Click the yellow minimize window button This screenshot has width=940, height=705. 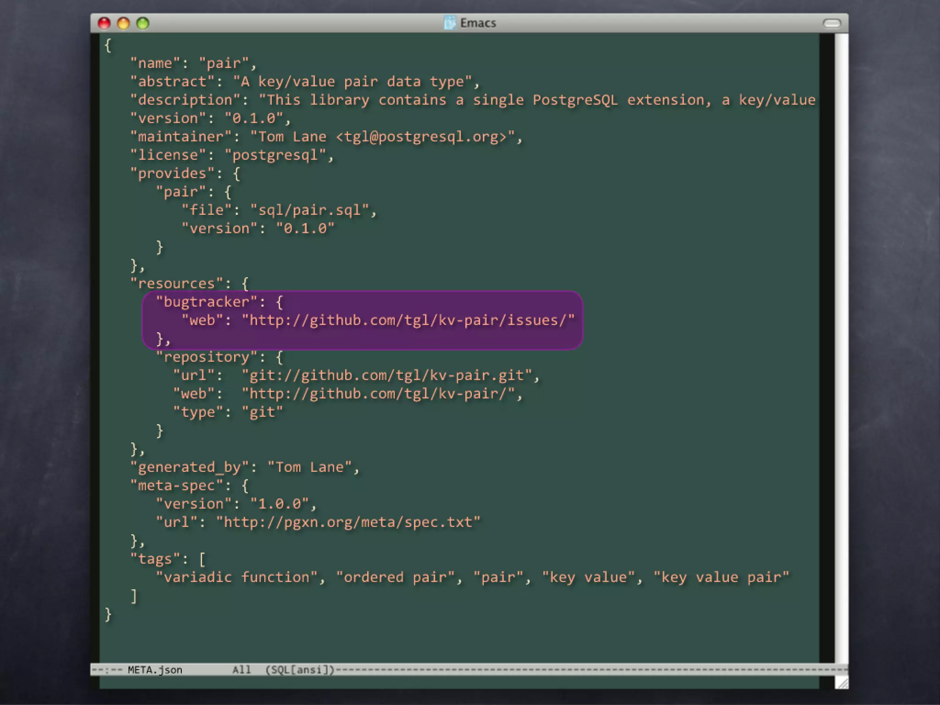(x=123, y=23)
